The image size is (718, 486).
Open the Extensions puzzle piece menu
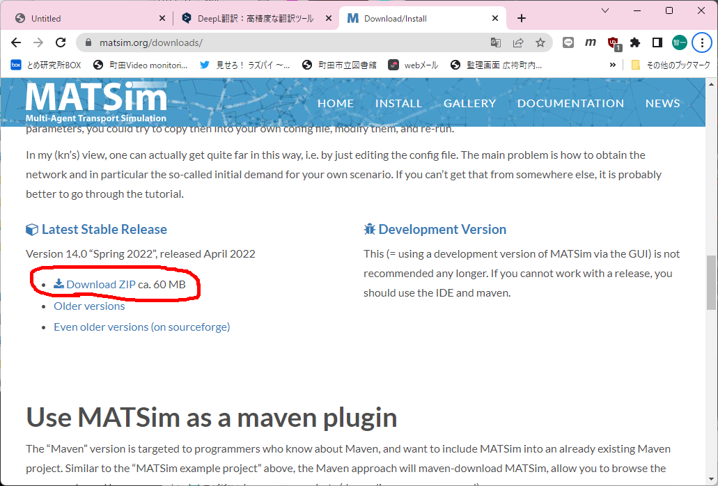[x=635, y=42]
